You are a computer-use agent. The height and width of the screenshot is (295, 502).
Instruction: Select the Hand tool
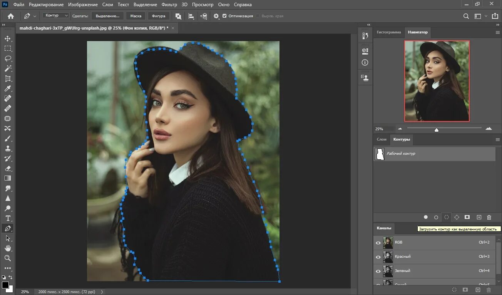coord(8,249)
